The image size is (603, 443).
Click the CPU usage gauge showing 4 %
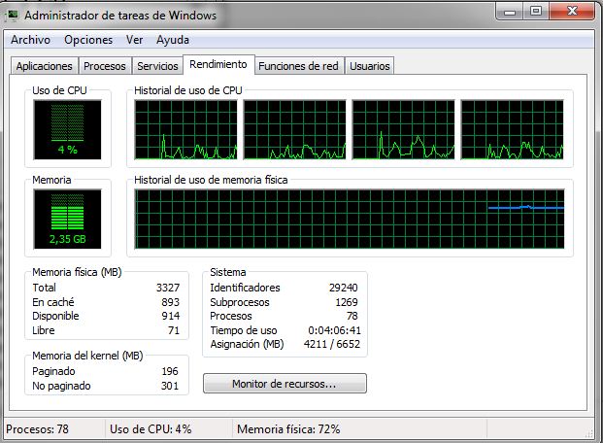point(67,130)
